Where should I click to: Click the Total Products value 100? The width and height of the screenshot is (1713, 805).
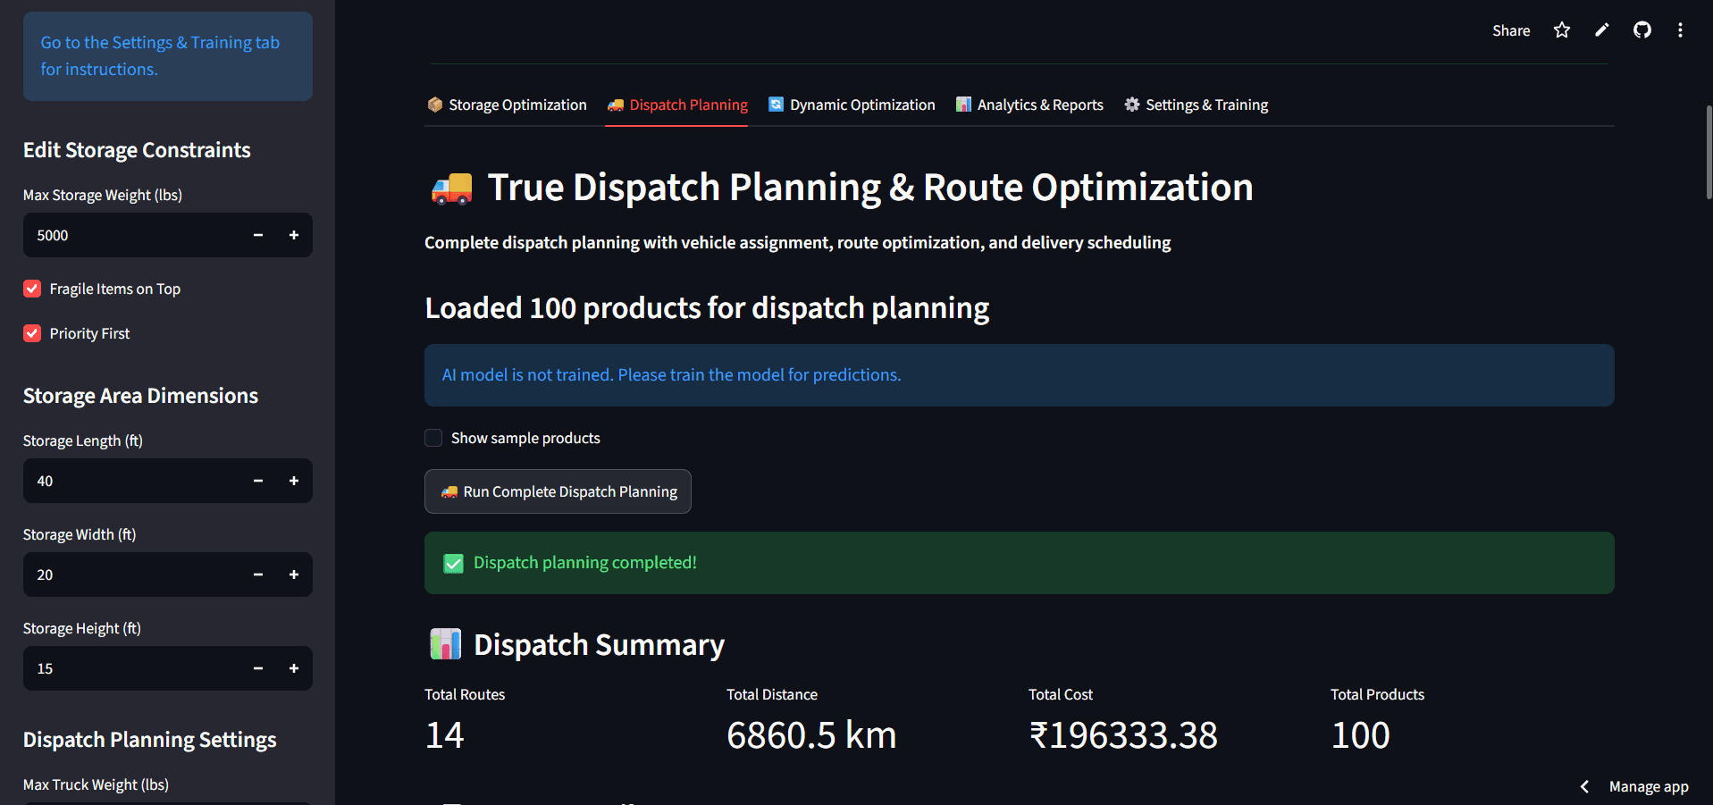(x=1360, y=735)
